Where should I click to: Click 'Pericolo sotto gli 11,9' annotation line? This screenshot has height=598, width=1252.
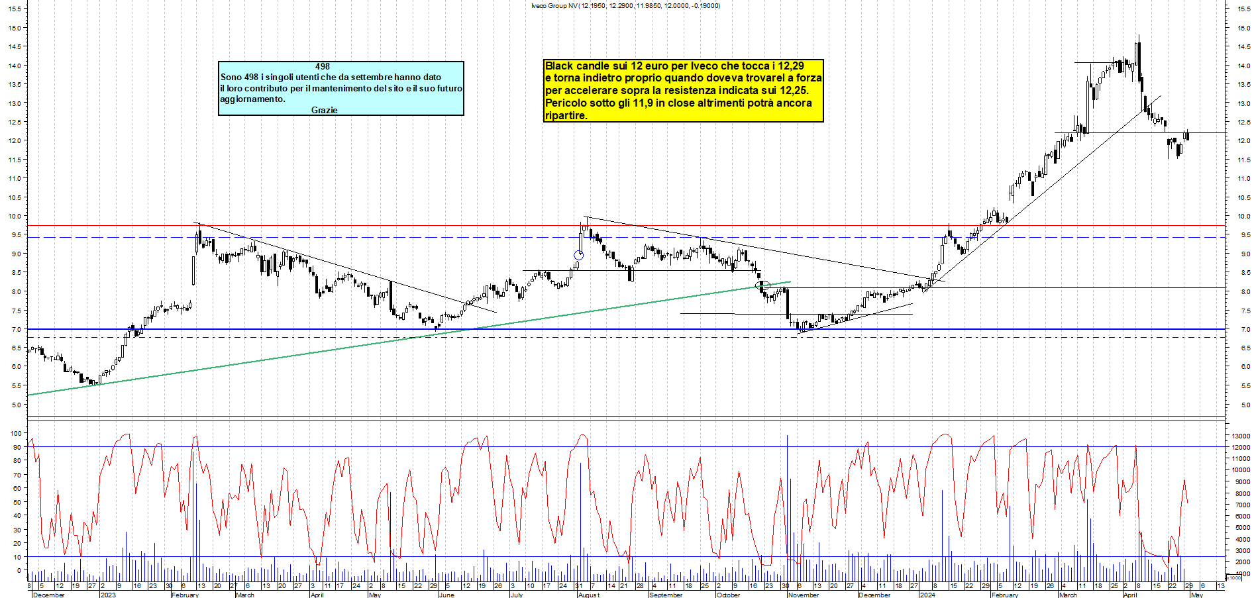pyautogui.click(x=678, y=103)
